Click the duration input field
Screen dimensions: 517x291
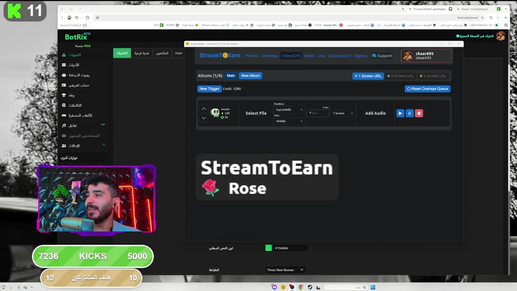tap(318, 113)
